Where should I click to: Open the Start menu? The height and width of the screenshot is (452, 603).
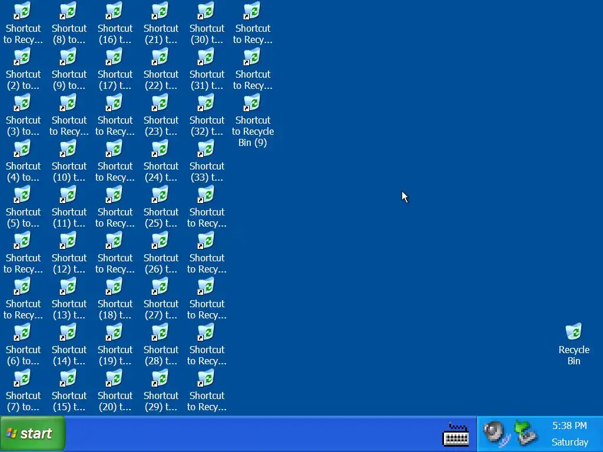[x=33, y=434]
